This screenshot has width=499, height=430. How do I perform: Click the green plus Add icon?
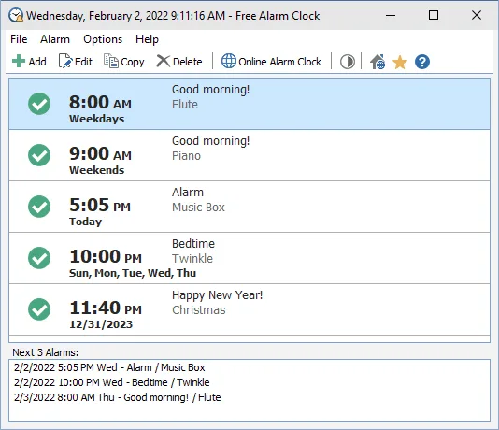tap(19, 61)
